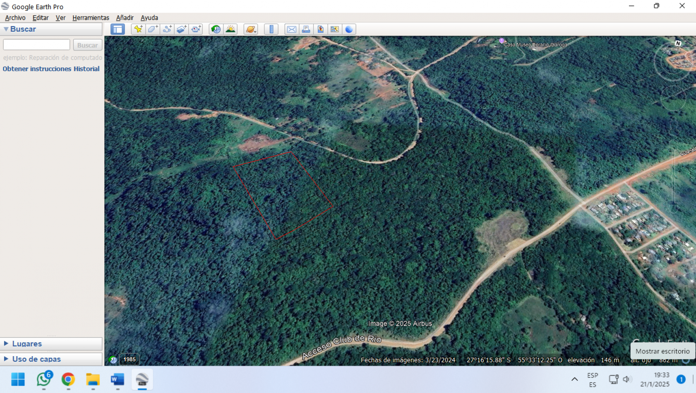The height and width of the screenshot is (393, 696).
Task: Select the Add Polygon tool
Action: (153, 29)
